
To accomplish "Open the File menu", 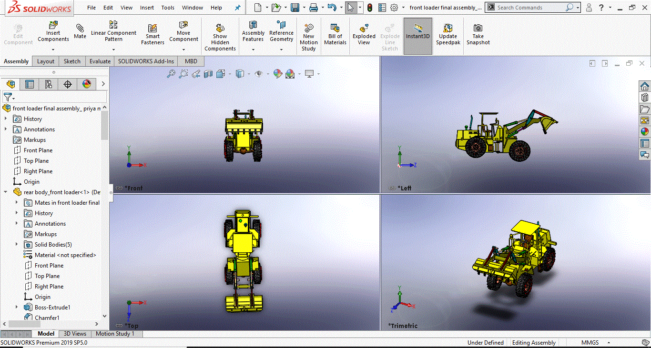I will pyautogui.click(x=92, y=8).
